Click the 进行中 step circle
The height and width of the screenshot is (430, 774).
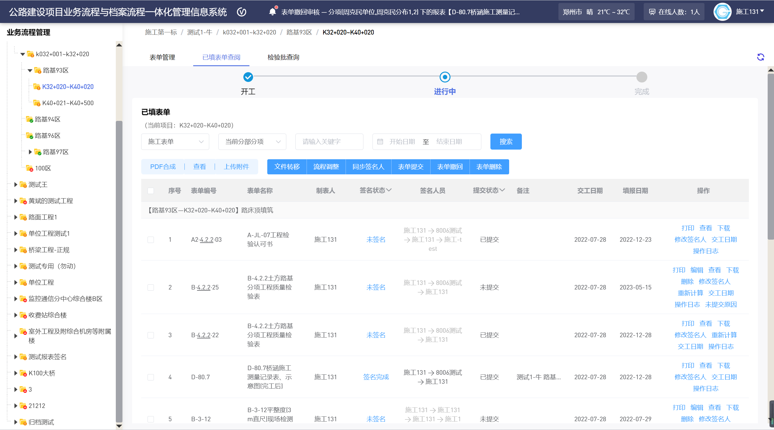click(445, 77)
